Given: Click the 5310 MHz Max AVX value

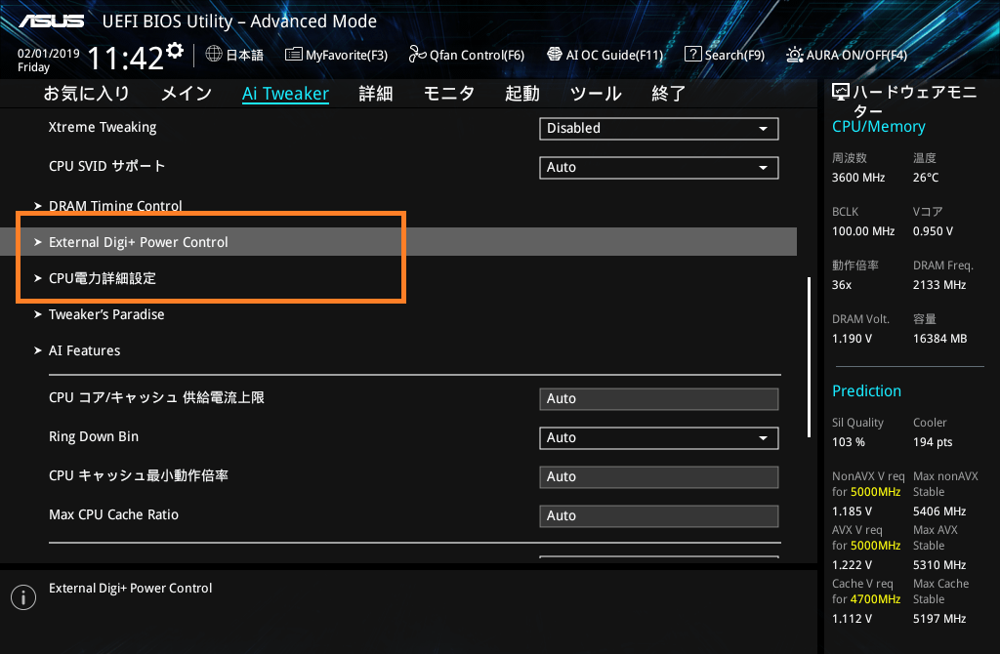Looking at the screenshot, I should pos(939,565).
